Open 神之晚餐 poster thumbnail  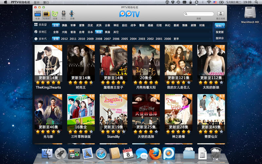[x=178, y=112]
